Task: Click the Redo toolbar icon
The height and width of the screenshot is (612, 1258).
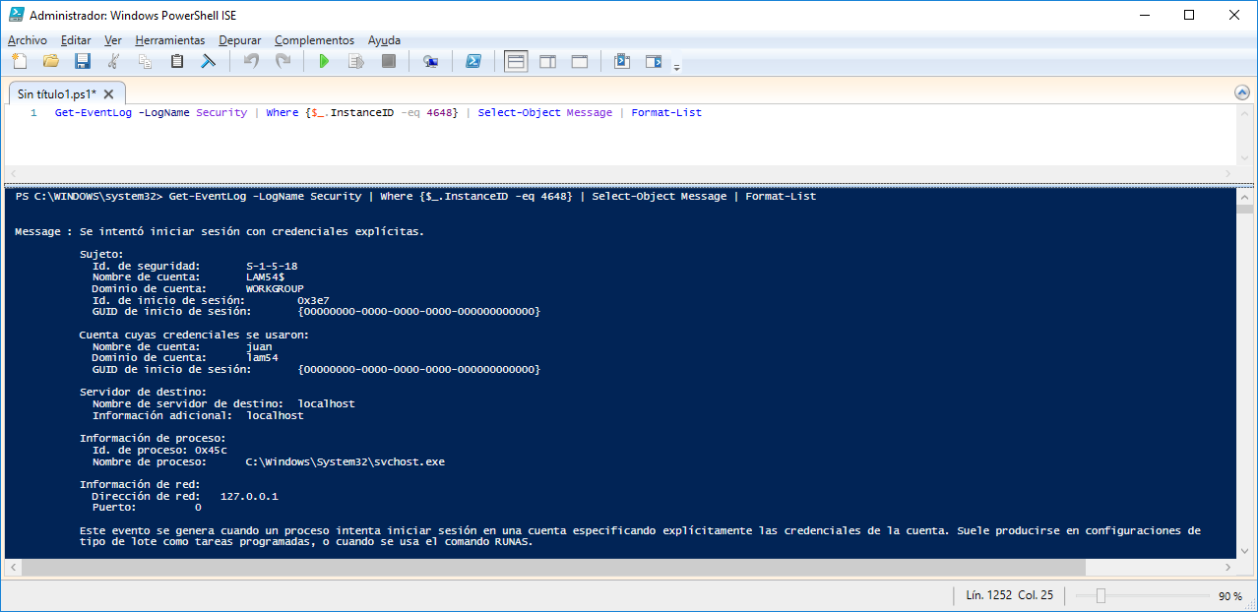Action: point(283,60)
